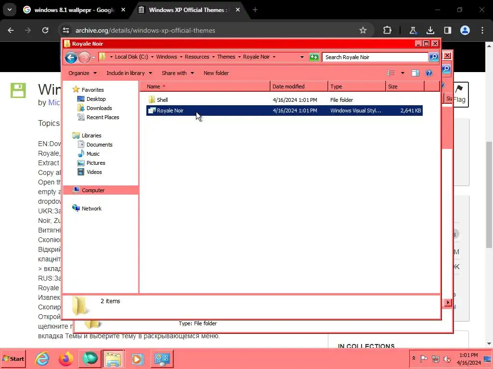The height and width of the screenshot is (369, 493).
Task: Open Recent Places in navigation pane
Action: (98, 117)
